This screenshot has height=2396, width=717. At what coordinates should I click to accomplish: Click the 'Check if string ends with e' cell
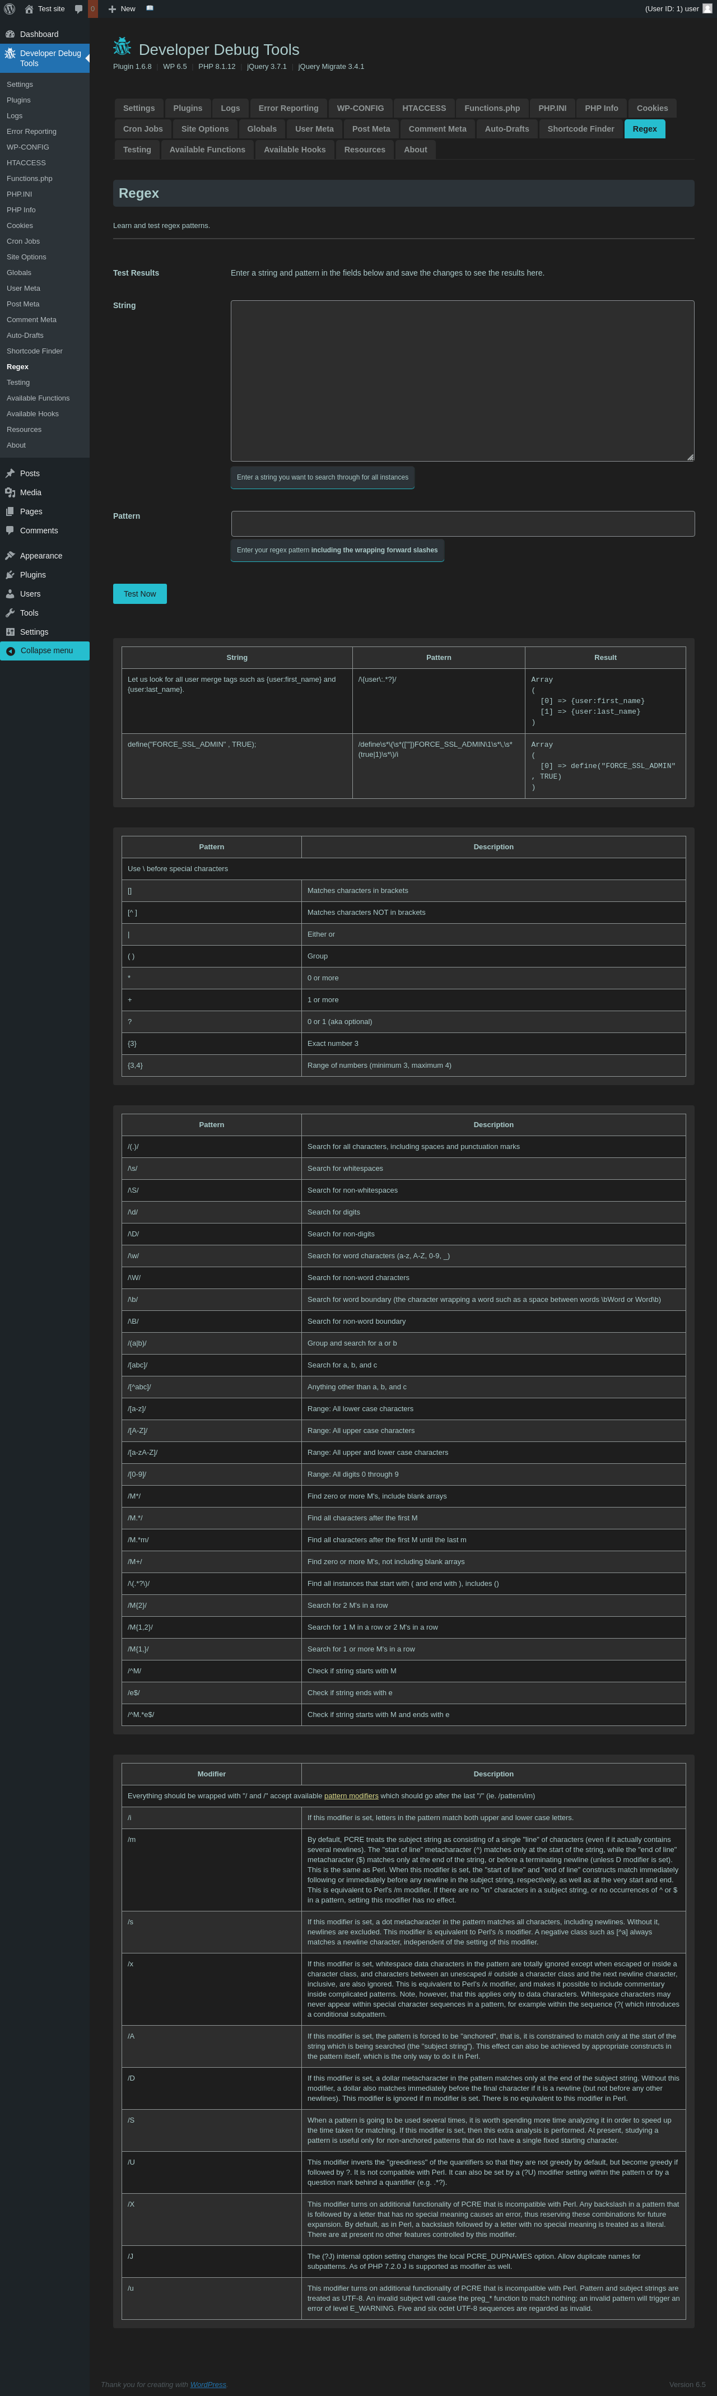(493, 1693)
